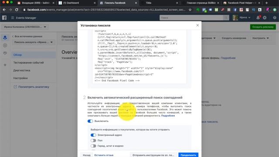Click the profile avatar thumbnail
This screenshot has width=279, height=157.
coord(235,17)
